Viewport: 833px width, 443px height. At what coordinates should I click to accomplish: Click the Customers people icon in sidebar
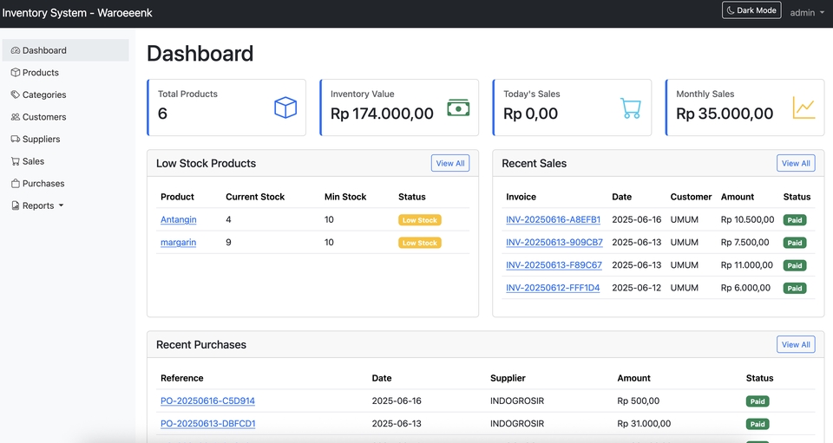coord(15,117)
